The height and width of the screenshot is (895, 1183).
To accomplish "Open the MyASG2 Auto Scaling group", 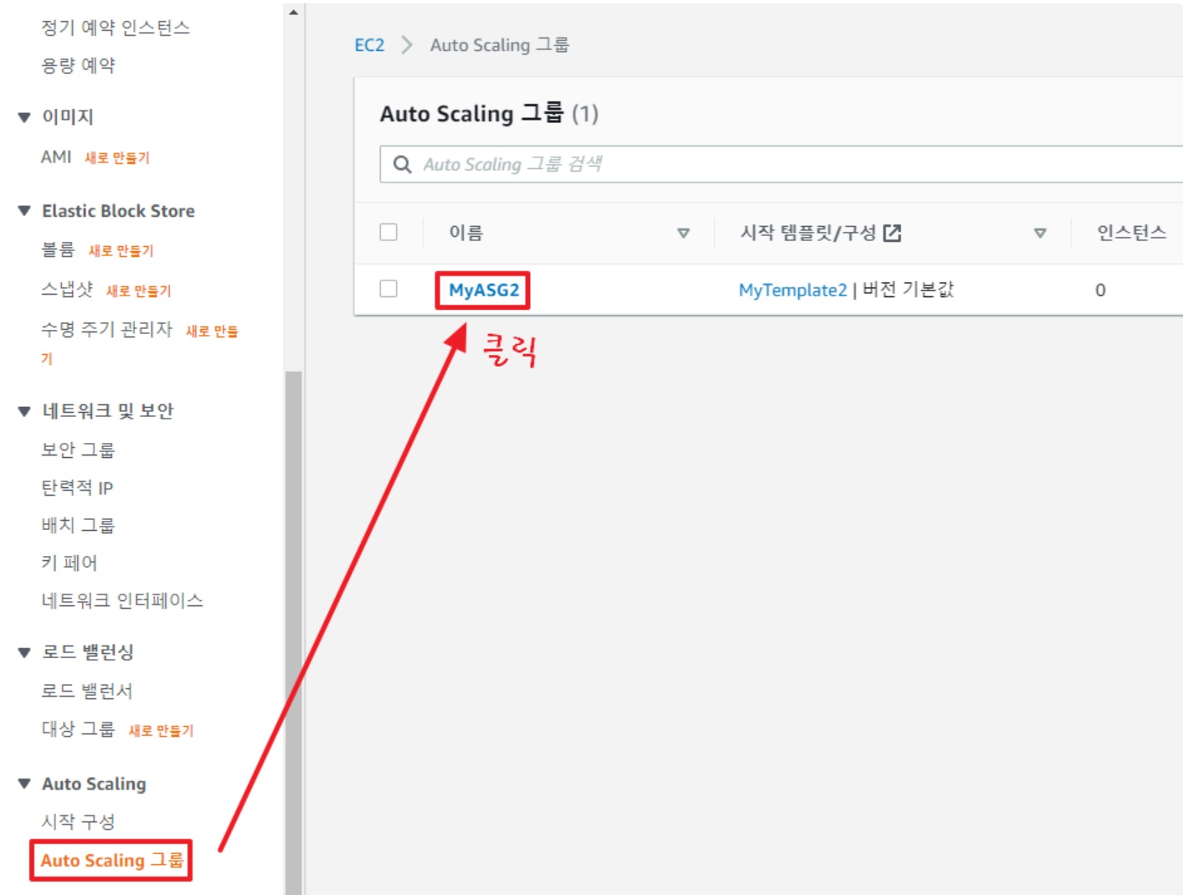I will (x=484, y=290).
